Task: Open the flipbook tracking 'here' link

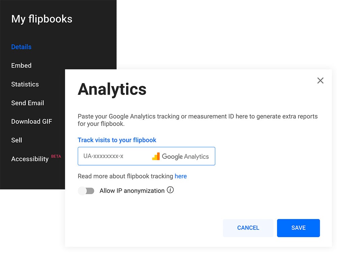Action: pyautogui.click(x=181, y=176)
